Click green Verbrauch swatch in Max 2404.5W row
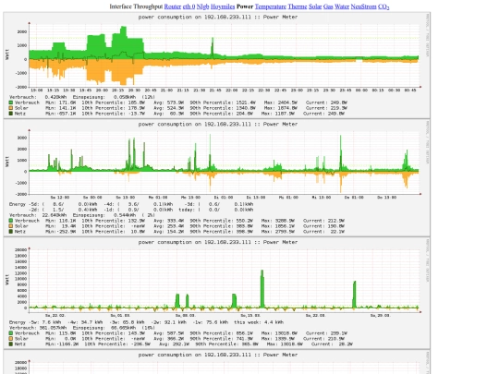 pyautogui.click(x=11, y=103)
